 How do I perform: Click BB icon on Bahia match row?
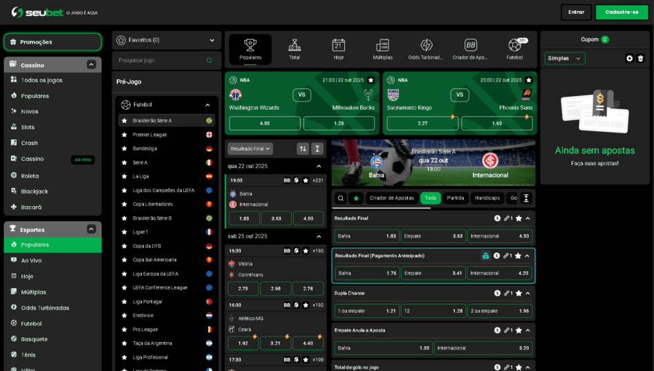click(x=287, y=180)
